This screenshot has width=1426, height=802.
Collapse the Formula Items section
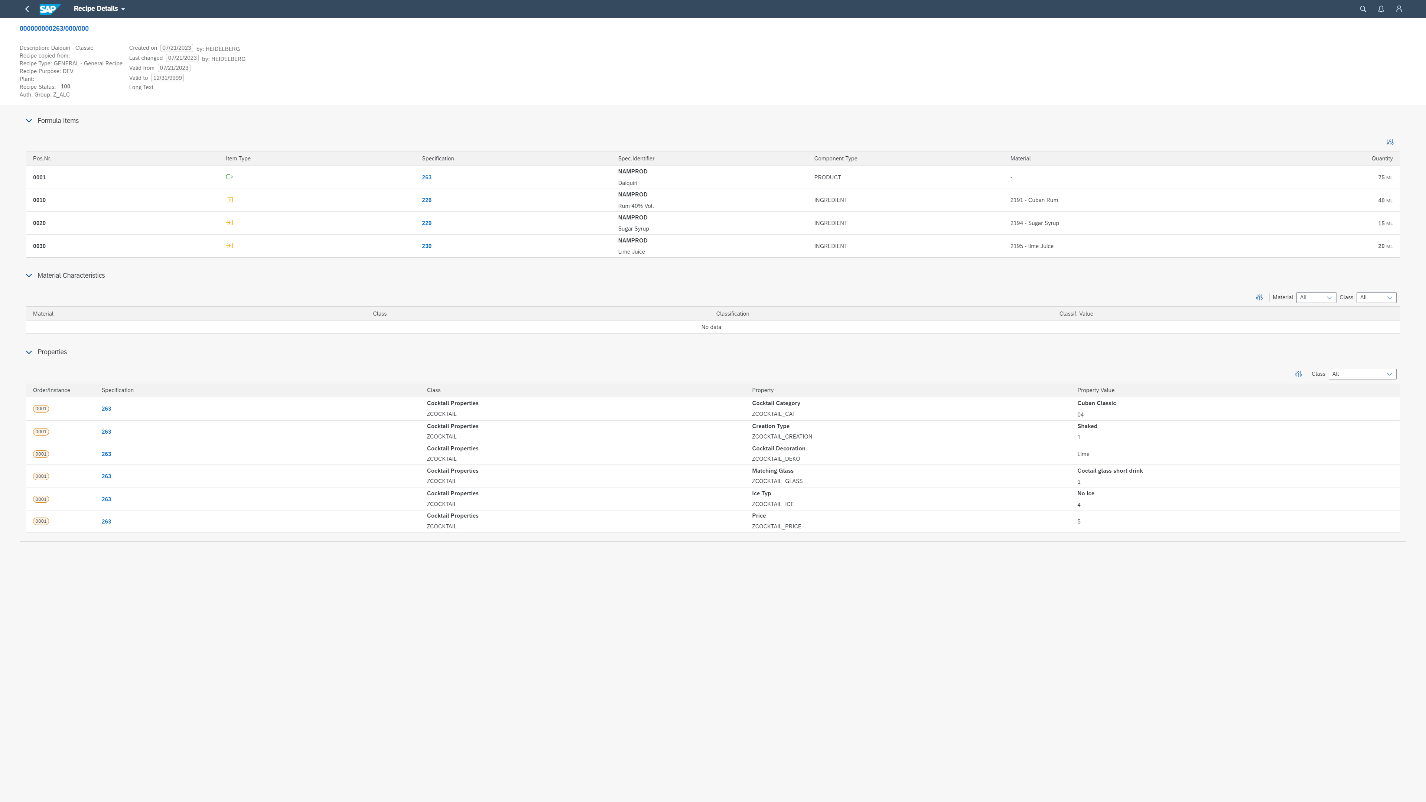point(29,121)
